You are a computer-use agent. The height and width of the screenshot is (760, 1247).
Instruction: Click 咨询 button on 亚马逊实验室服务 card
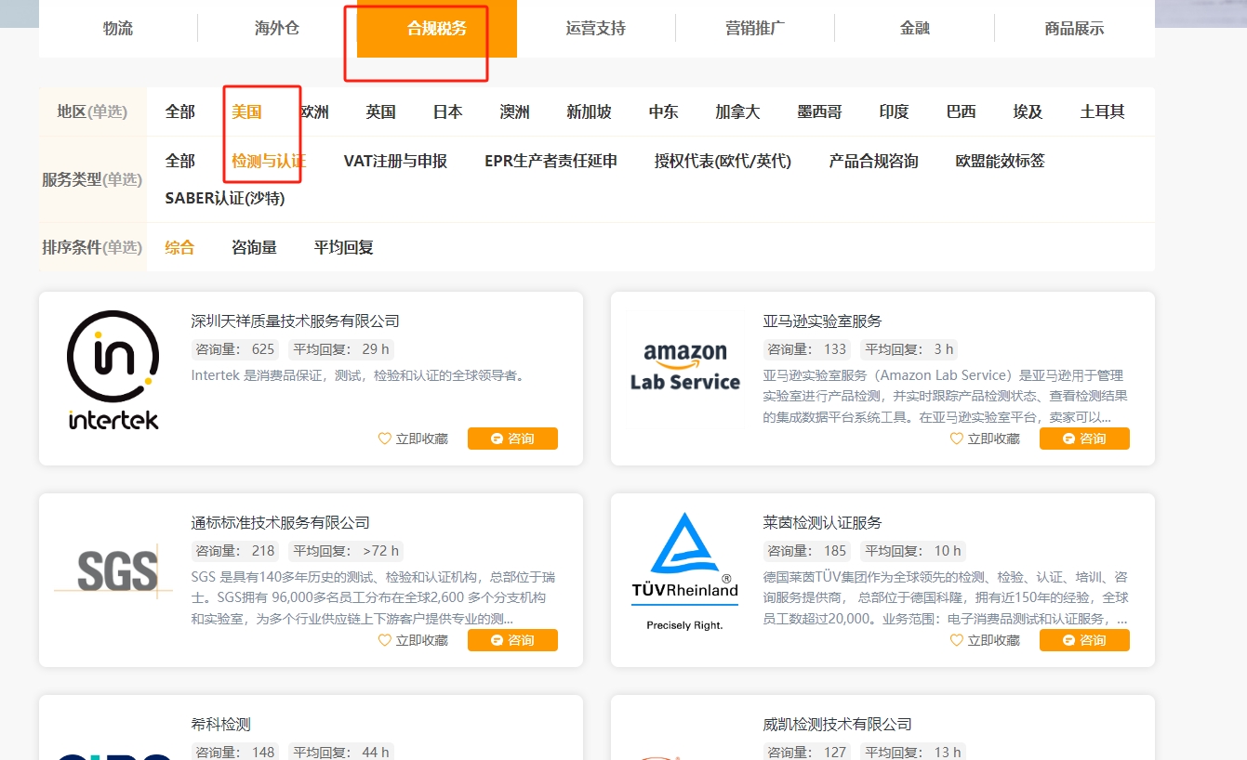[1084, 439]
